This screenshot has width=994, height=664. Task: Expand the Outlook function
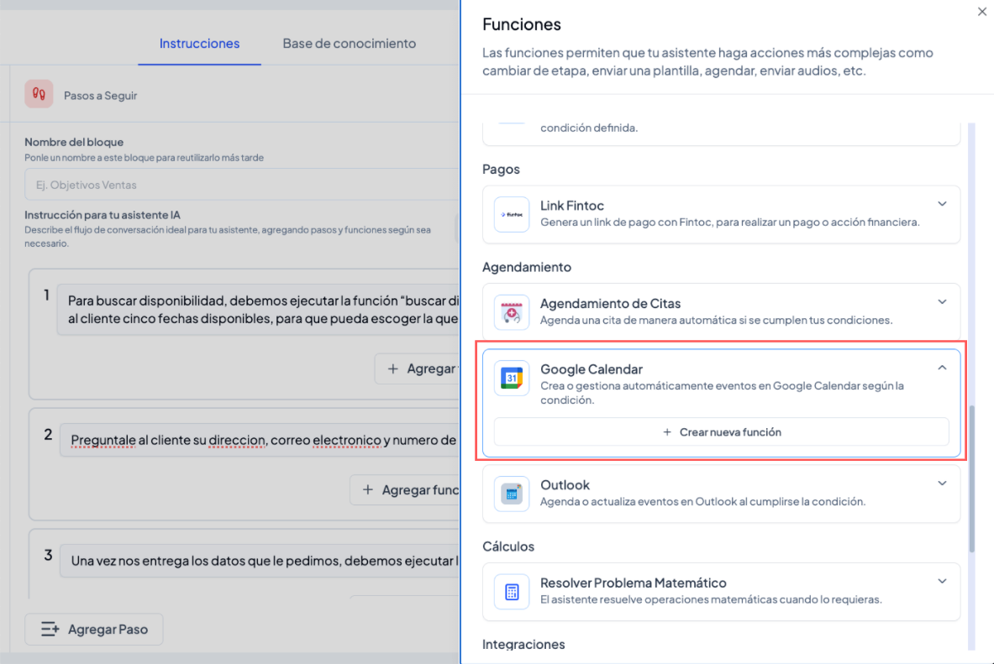(942, 484)
